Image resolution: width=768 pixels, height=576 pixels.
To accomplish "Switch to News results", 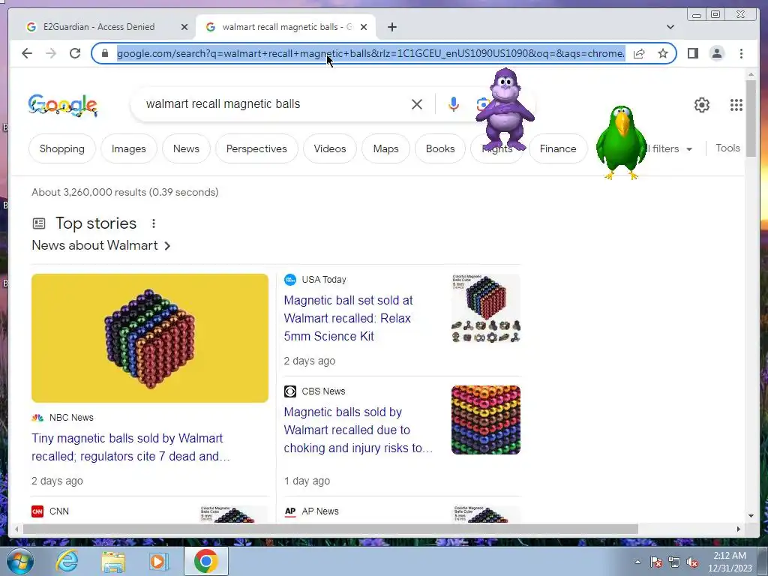I will (x=186, y=148).
